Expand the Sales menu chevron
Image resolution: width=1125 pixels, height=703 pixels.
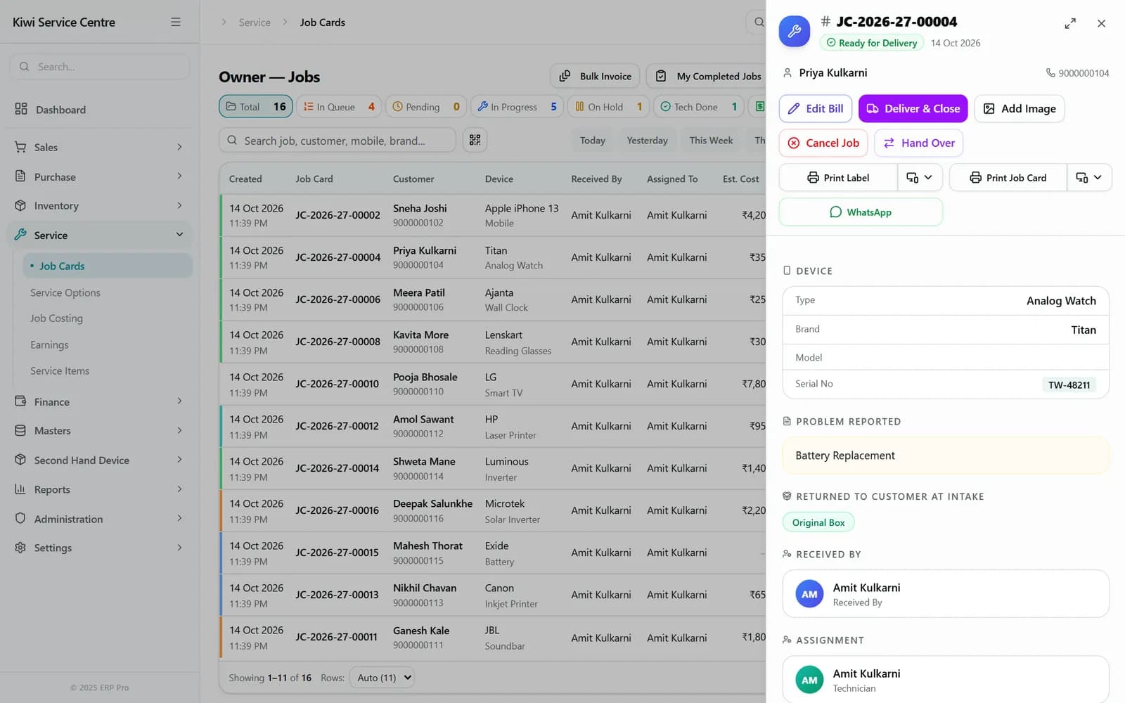[179, 147]
